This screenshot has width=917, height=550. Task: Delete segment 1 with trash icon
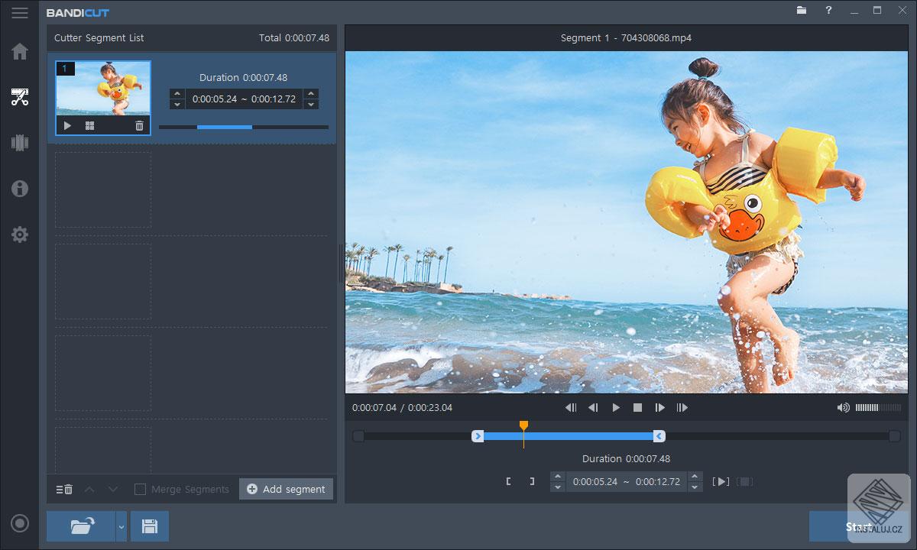click(139, 126)
